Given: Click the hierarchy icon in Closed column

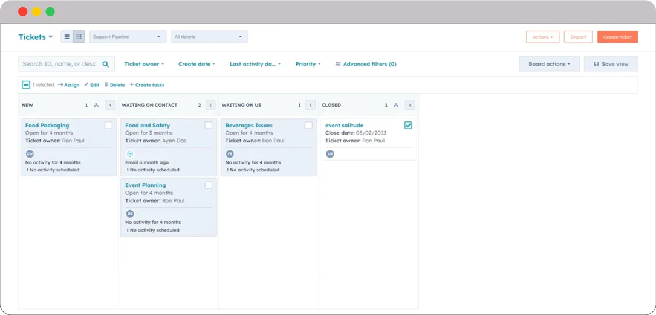Looking at the screenshot, I should pos(396,105).
